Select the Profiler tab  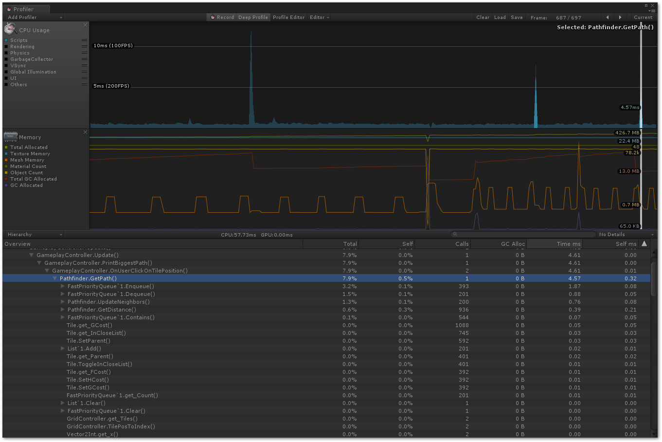(23, 9)
